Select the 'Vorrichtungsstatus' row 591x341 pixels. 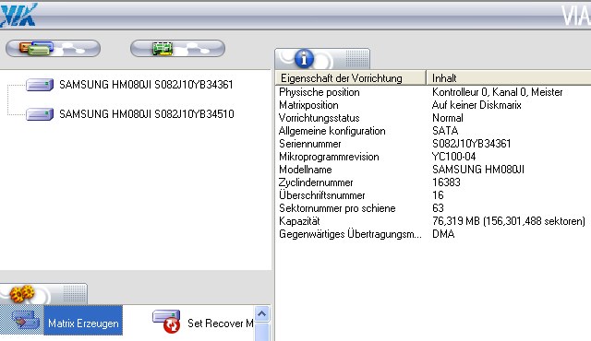433,118
